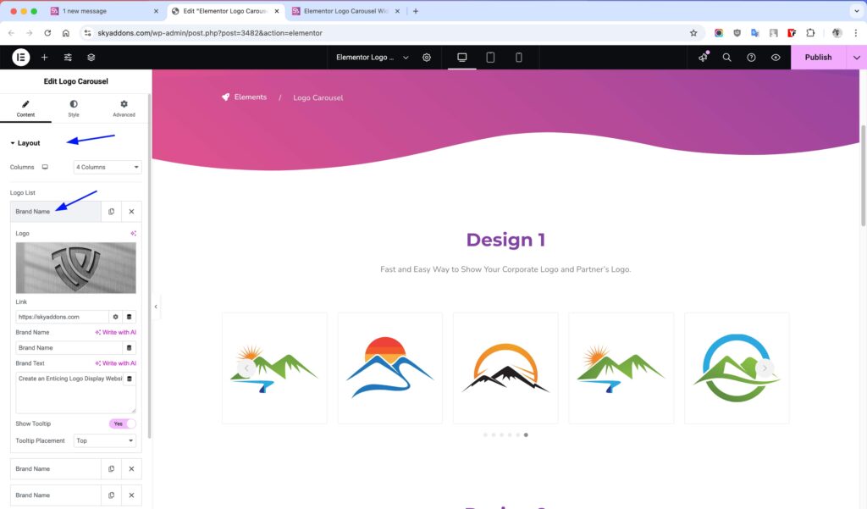Image resolution: width=867 pixels, height=509 pixels.
Task: Go to the browser home page
Action: click(x=66, y=33)
